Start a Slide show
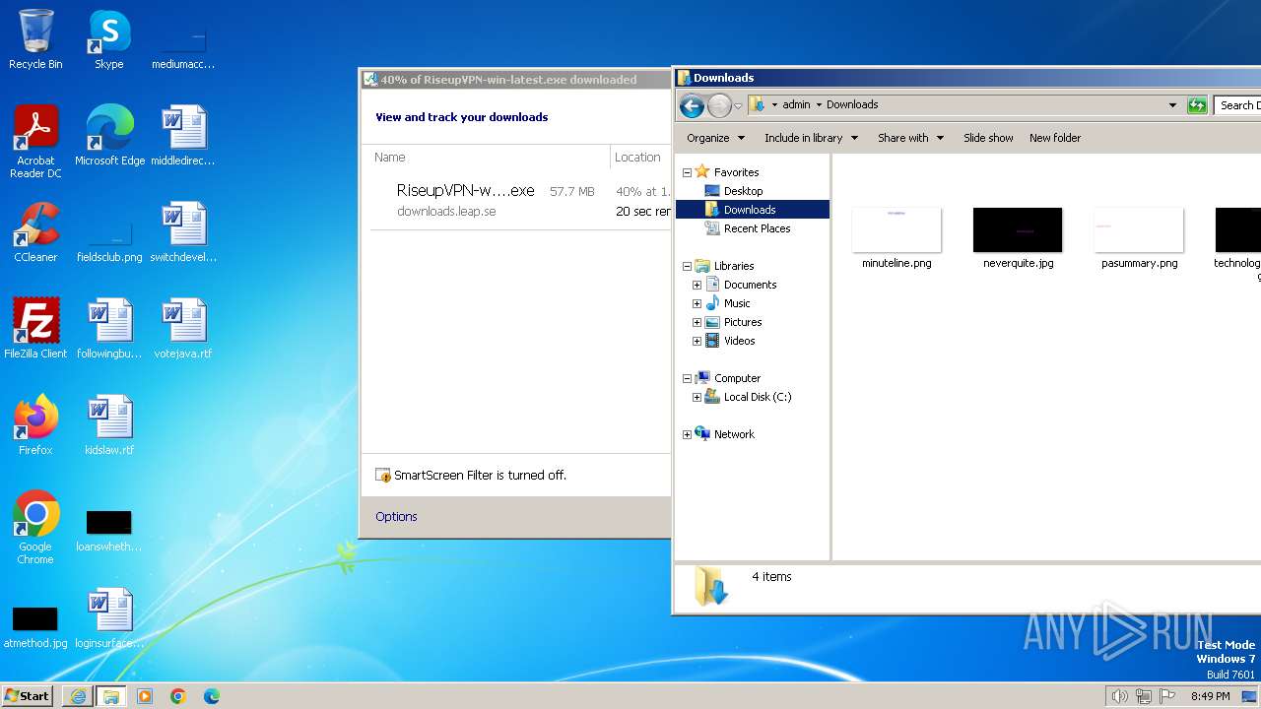Viewport: 1261px width, 709px height. coord(988,138)
